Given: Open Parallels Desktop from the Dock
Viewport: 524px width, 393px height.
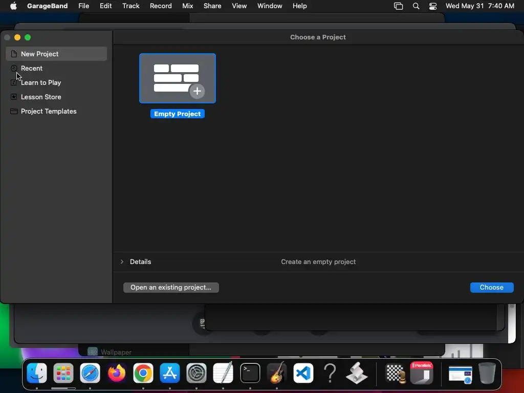Looking at the screenshot, I should (x=422, y=373).
